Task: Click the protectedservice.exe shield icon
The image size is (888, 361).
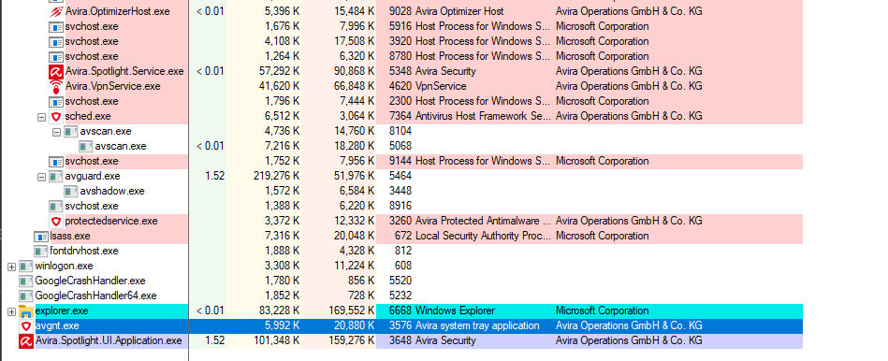Action: pos(55,222)
